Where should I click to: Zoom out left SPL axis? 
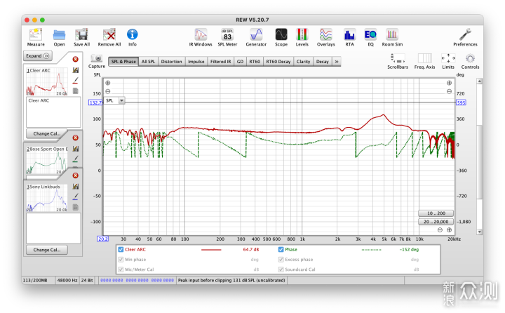(108, 91)
